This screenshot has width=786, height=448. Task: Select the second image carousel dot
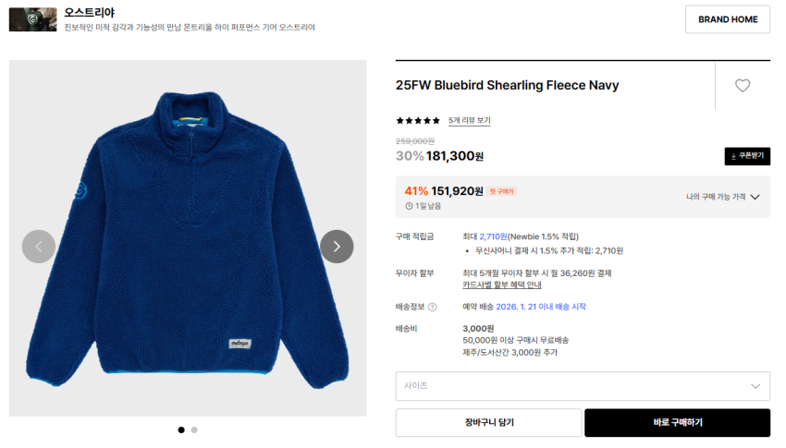click(194, 430)
